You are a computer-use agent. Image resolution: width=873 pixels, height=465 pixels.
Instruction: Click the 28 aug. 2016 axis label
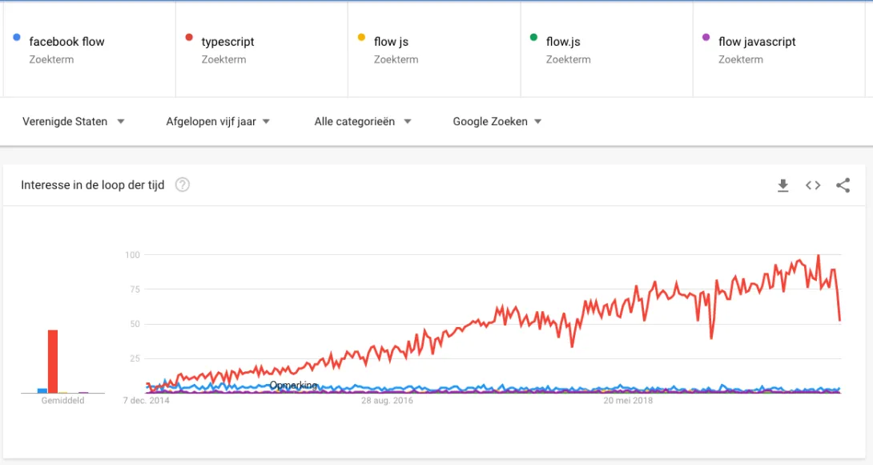click(388, 400)
